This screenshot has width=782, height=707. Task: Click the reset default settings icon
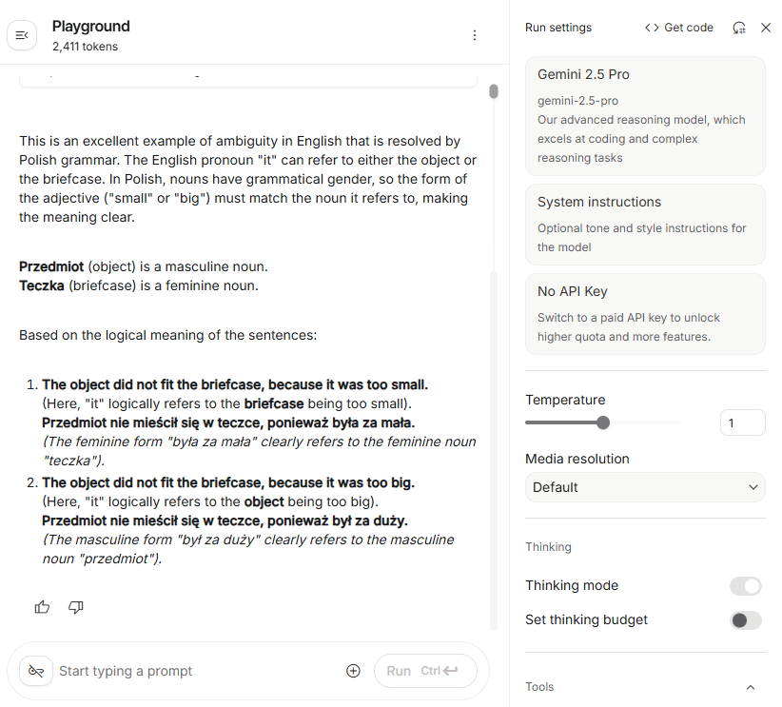[739, 28]
